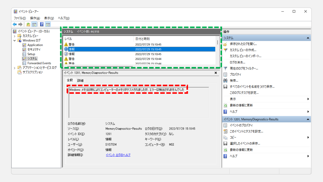Click the イベント ログのヘルプ link
Viewport: 323px width, 182px height.
[x=118, y=155]
